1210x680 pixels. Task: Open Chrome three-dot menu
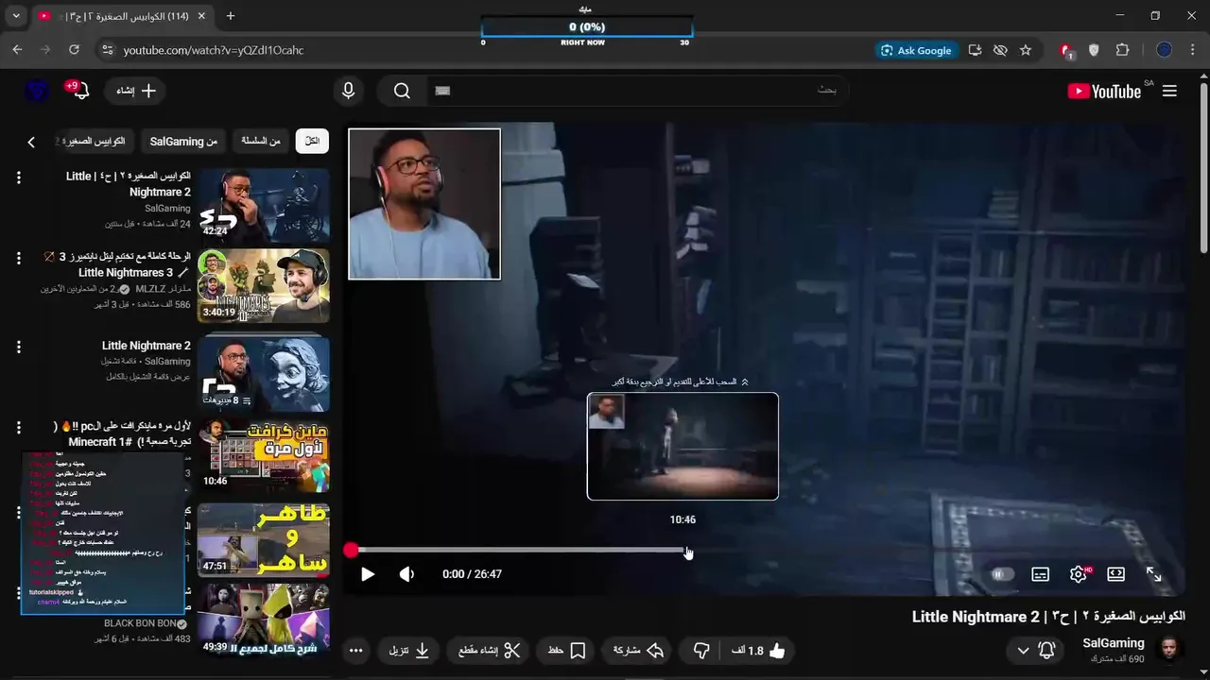1193,50
